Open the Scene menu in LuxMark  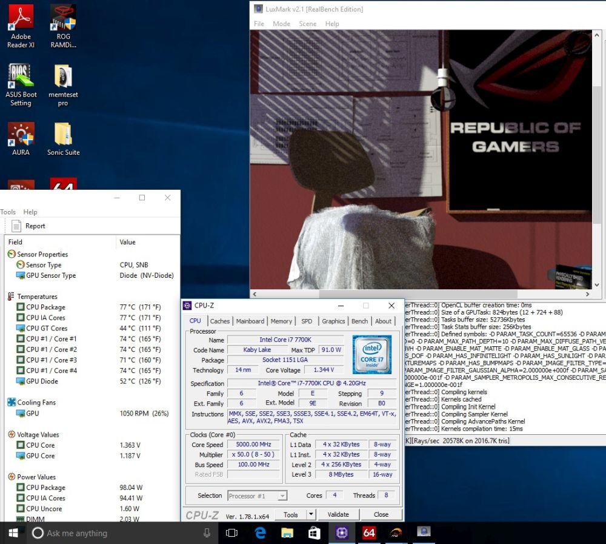click(307, 24)
